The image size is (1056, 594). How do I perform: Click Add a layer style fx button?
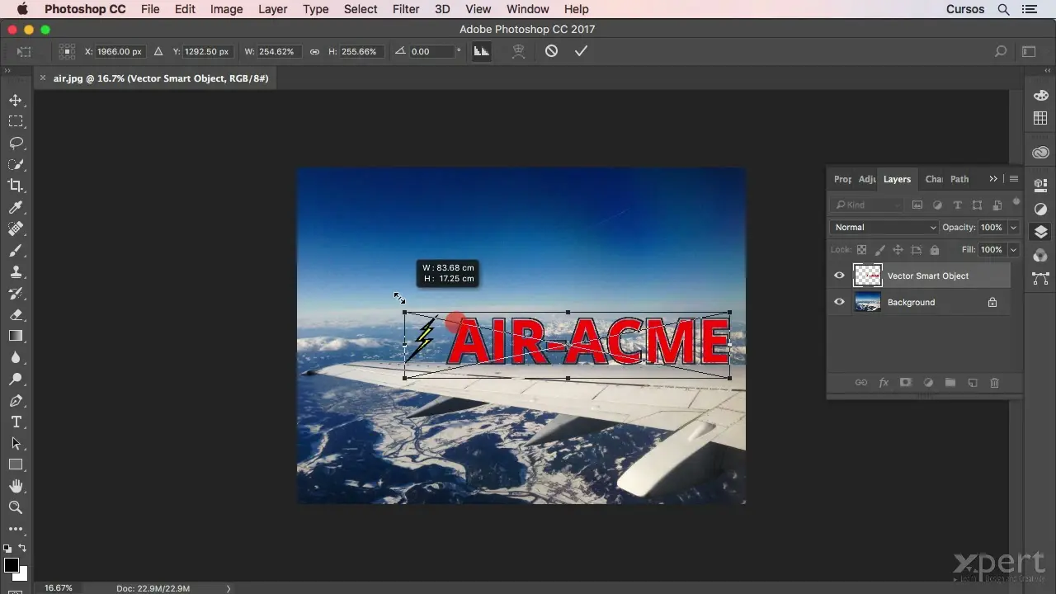(x=884, y=383)
